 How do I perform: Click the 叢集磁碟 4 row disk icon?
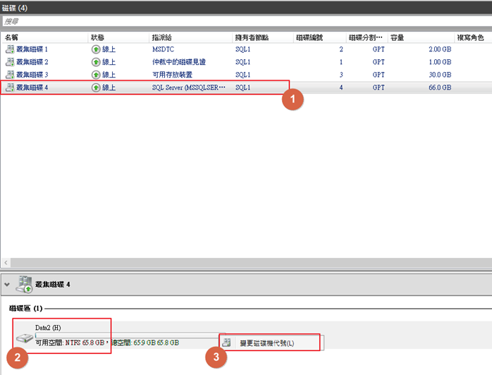point(10,87)
